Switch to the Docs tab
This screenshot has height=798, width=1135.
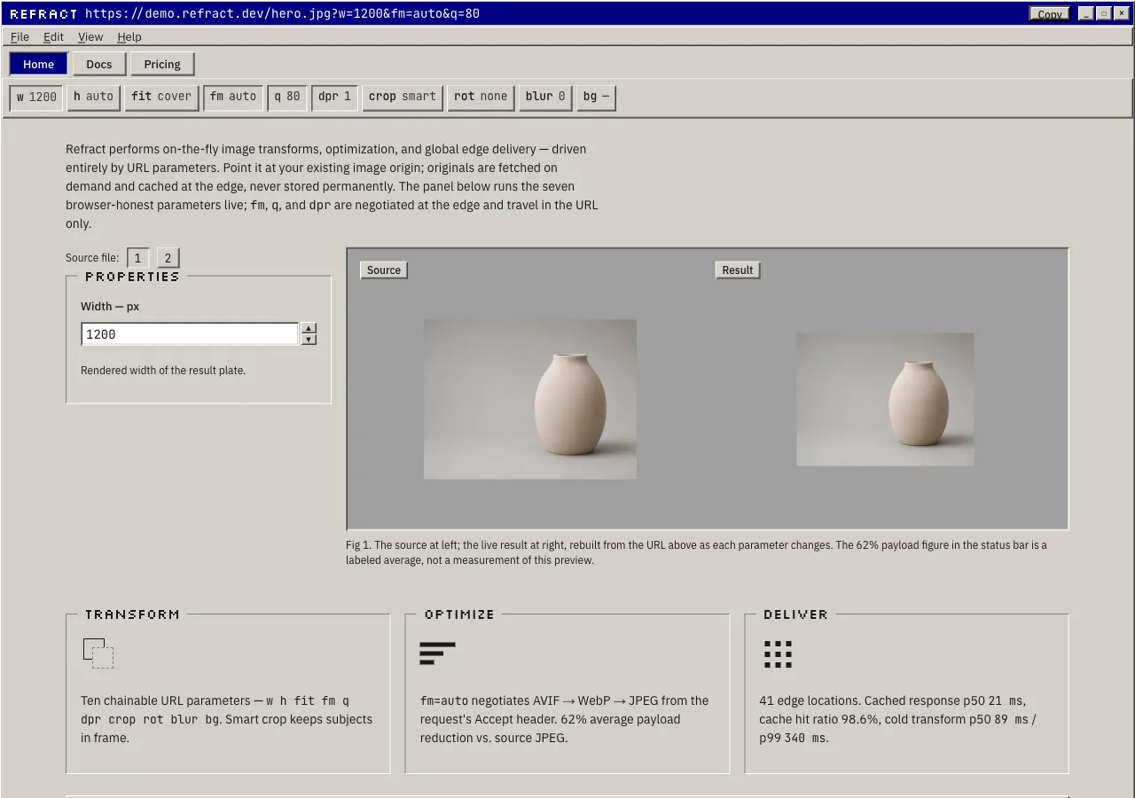click(99, 64)
